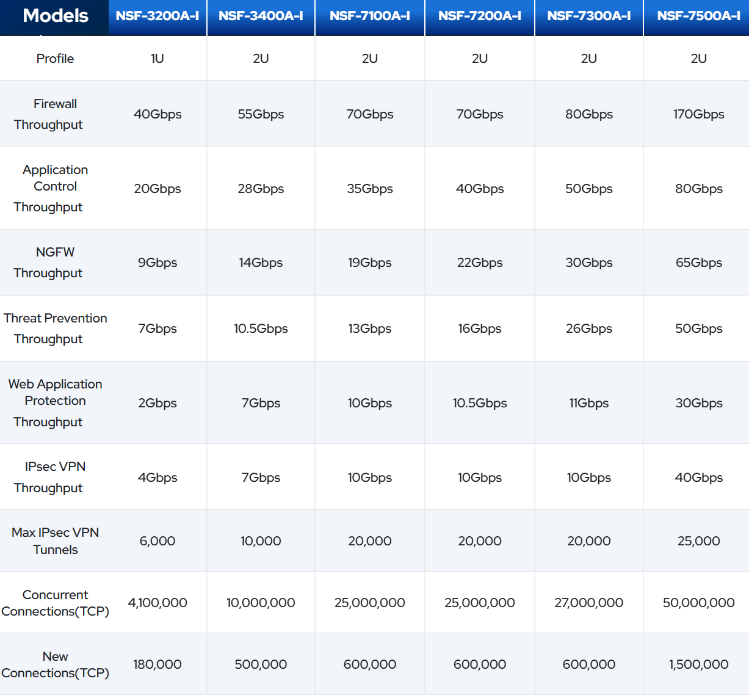Click the 28Gbps application control cell

(261, 189)
